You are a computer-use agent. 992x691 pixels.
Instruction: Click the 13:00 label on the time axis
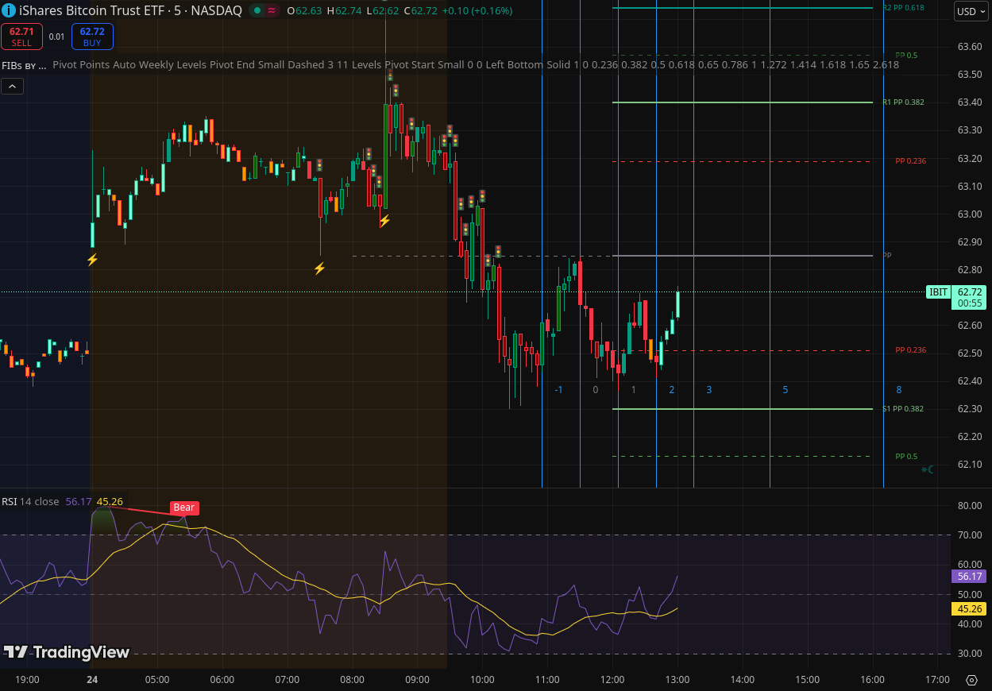[x=677, y=680]
